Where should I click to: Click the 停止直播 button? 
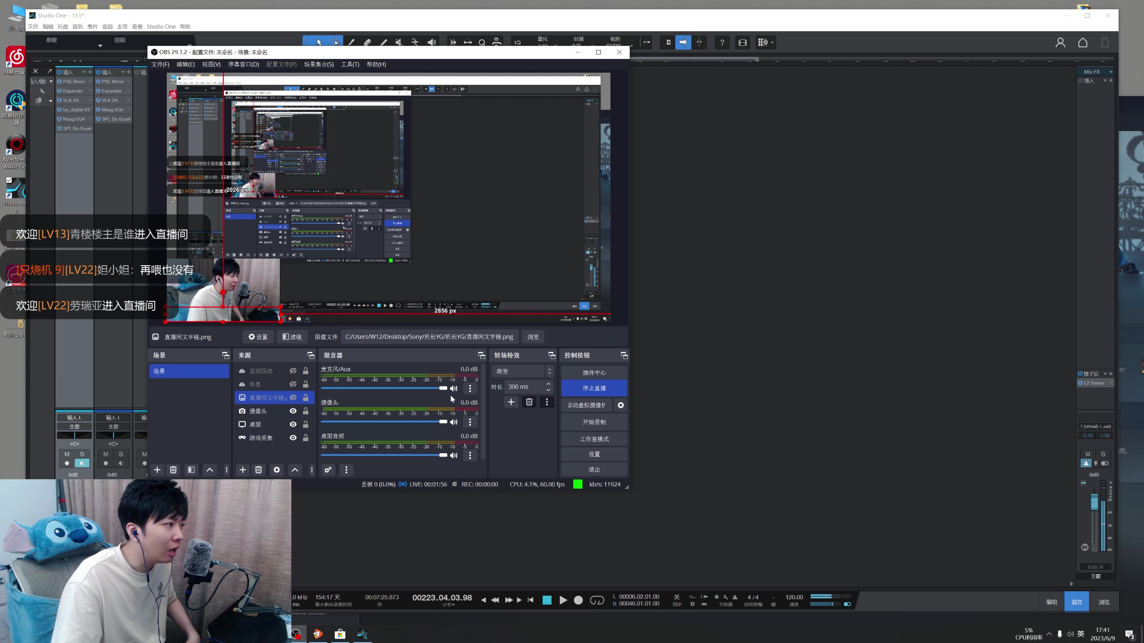(x=594, y=388)
